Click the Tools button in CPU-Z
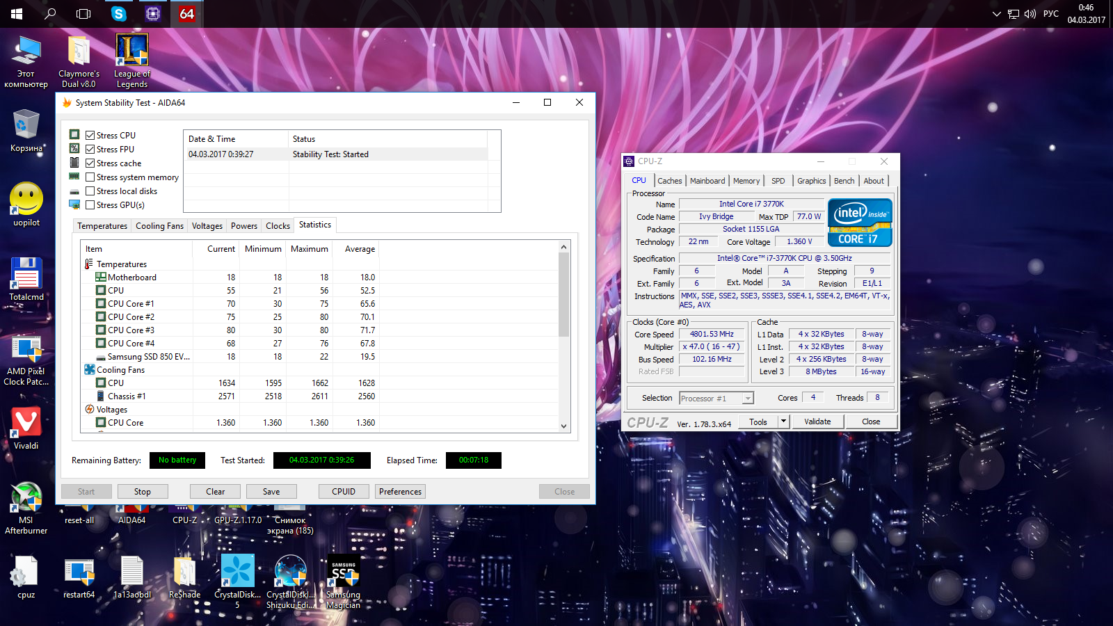This screenshot has height=626, width=1113. [758, 422]
